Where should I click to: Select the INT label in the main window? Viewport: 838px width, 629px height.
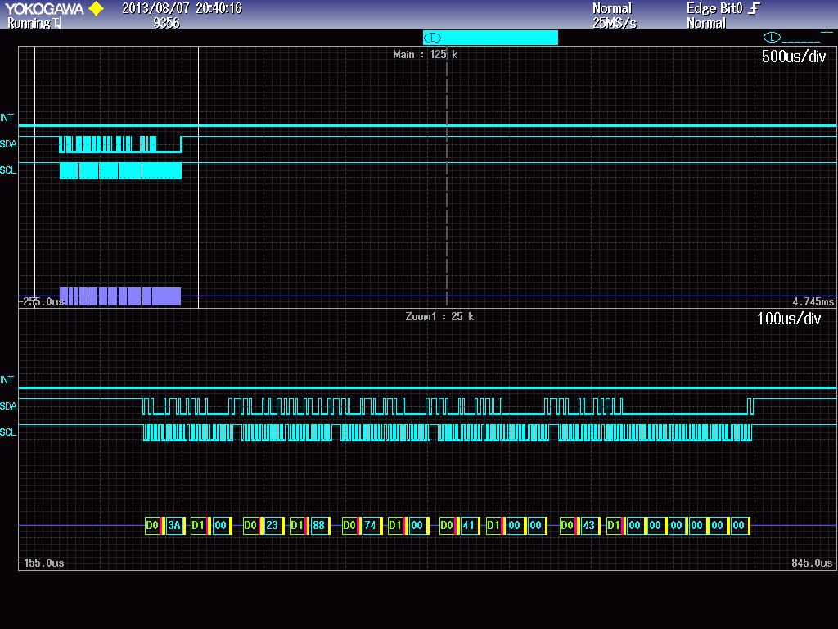(x=7, y=118)
